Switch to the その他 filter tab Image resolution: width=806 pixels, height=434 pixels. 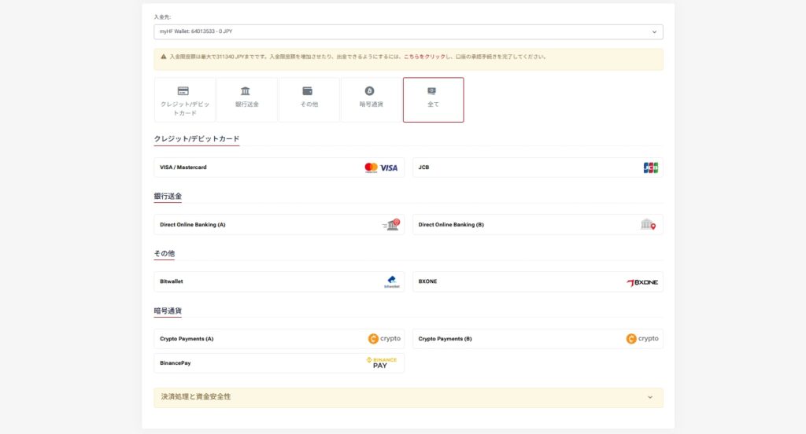(x=309, y=100)
